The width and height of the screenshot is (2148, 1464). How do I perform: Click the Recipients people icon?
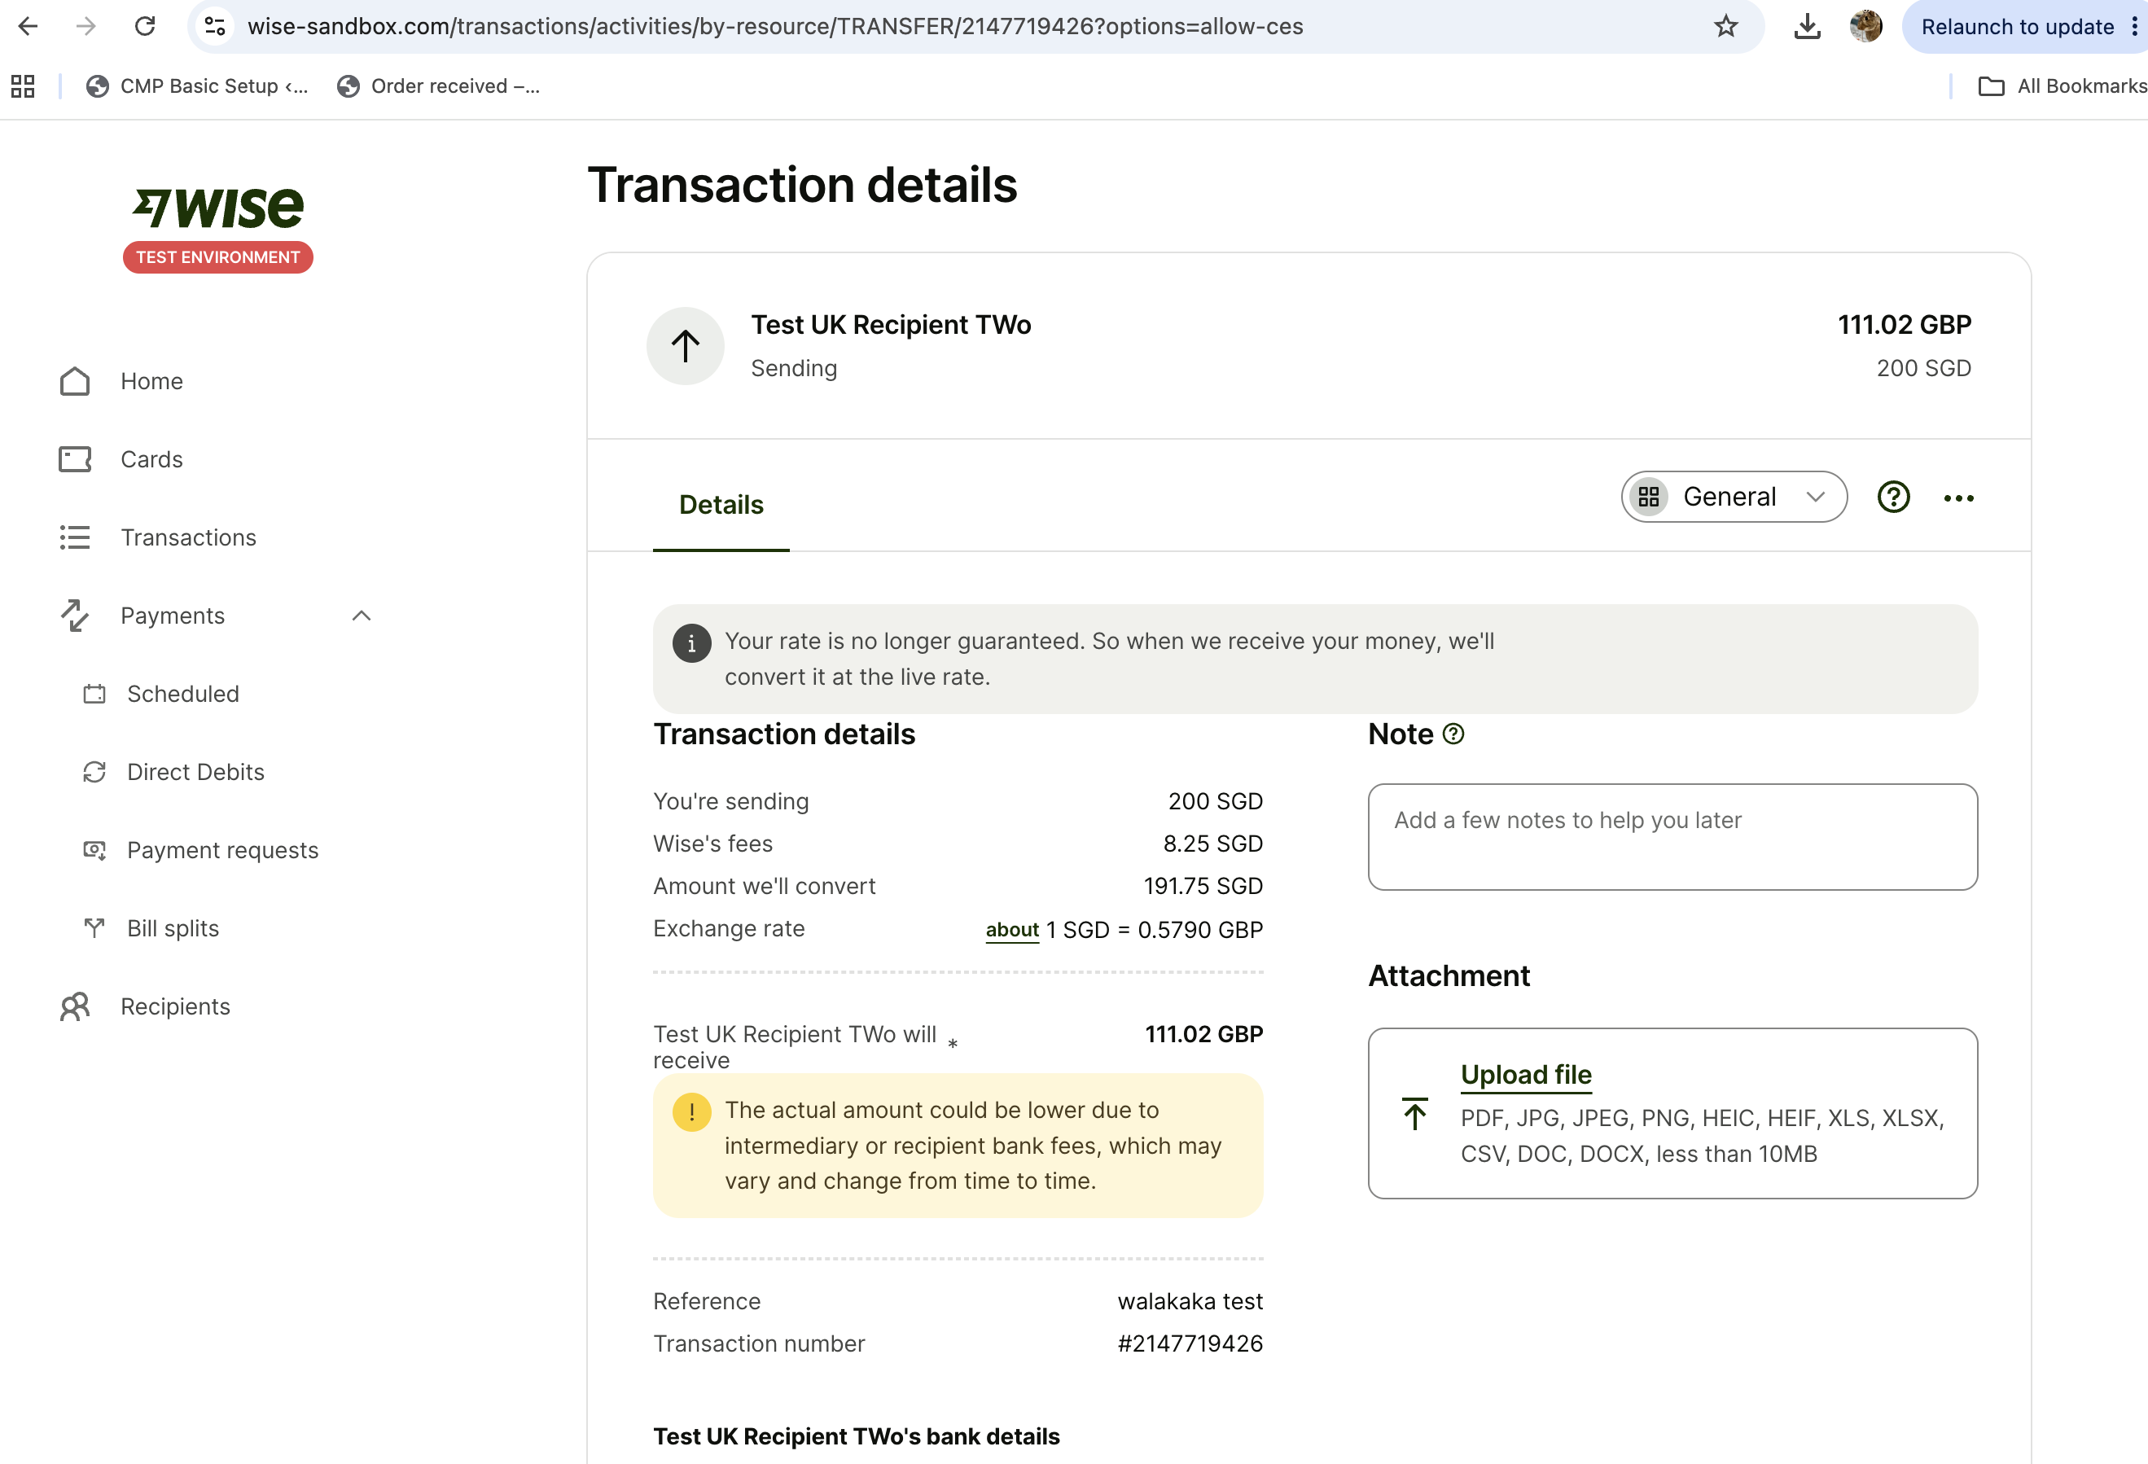(75, 1006)
